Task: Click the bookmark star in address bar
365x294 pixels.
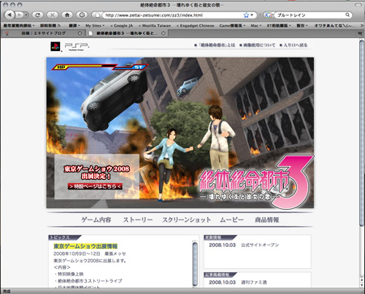Action: [x=246, y=15]
